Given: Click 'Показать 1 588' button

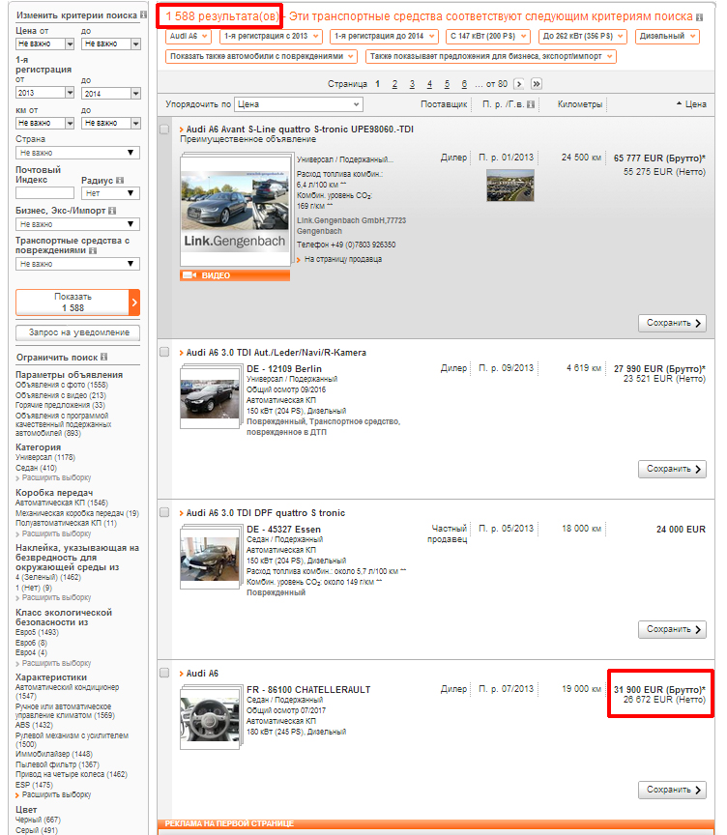Looking at the screenshot, I should pyautogui.click(x=77, y=302).
